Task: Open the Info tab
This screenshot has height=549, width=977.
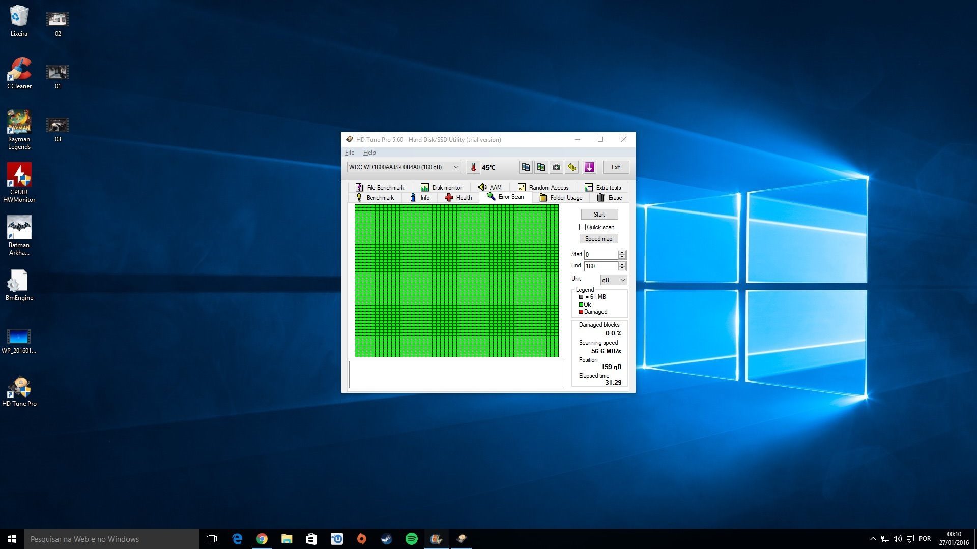Action: [420, 198]
